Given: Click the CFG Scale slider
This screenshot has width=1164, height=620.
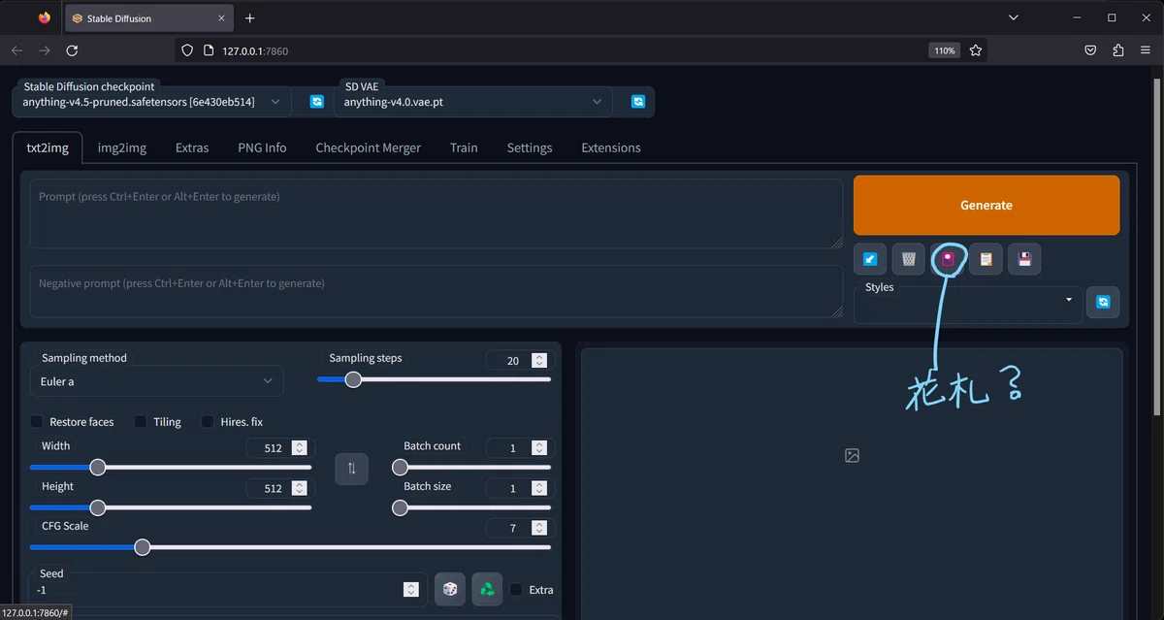Looking at the screenshot, I should 290,547.
